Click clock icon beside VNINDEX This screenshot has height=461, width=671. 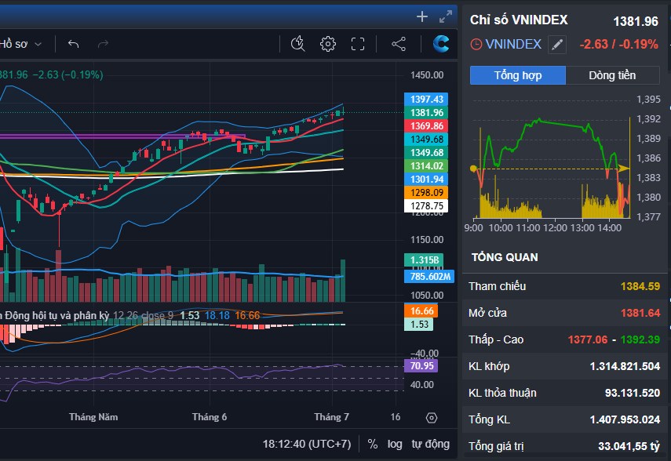[476, 44]
